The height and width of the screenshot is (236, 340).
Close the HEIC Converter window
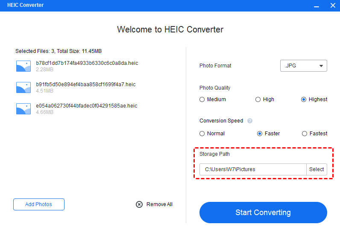[333, 6]
